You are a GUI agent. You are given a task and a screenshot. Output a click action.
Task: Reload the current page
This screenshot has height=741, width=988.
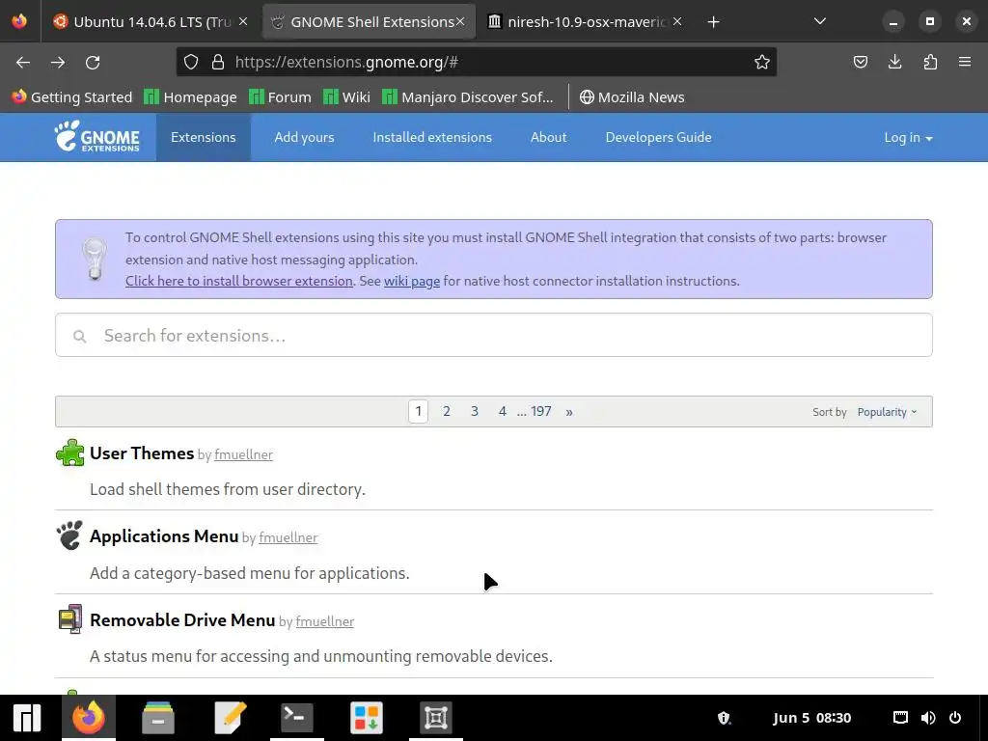93,63
